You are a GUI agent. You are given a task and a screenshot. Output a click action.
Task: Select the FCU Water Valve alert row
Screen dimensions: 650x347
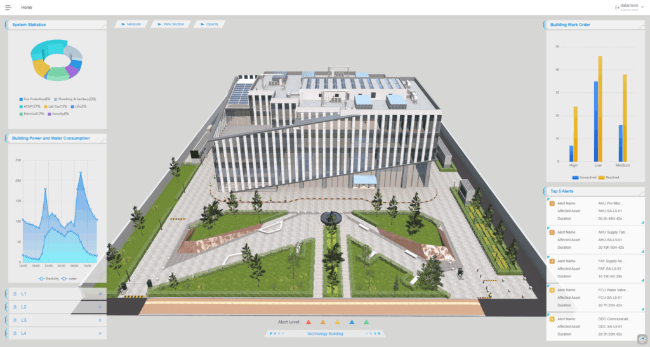(x=595, y=296)
